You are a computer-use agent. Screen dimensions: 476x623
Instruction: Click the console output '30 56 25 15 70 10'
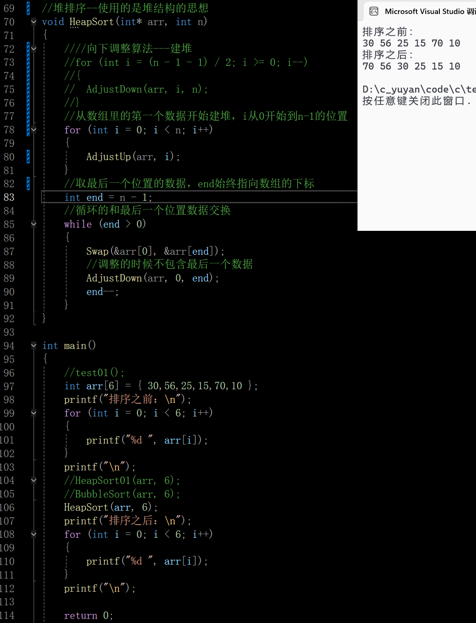pyautogui.click(x=411, y=43)
